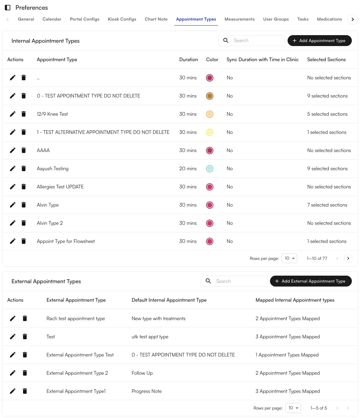Select the color swatch for Aayush Testing
This screenshot has width=360, height=418.
[210, 168]
